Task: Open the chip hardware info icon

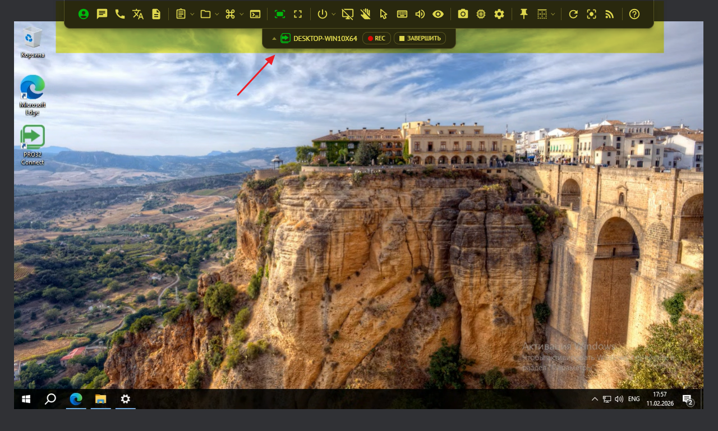Action: [481, 14]
